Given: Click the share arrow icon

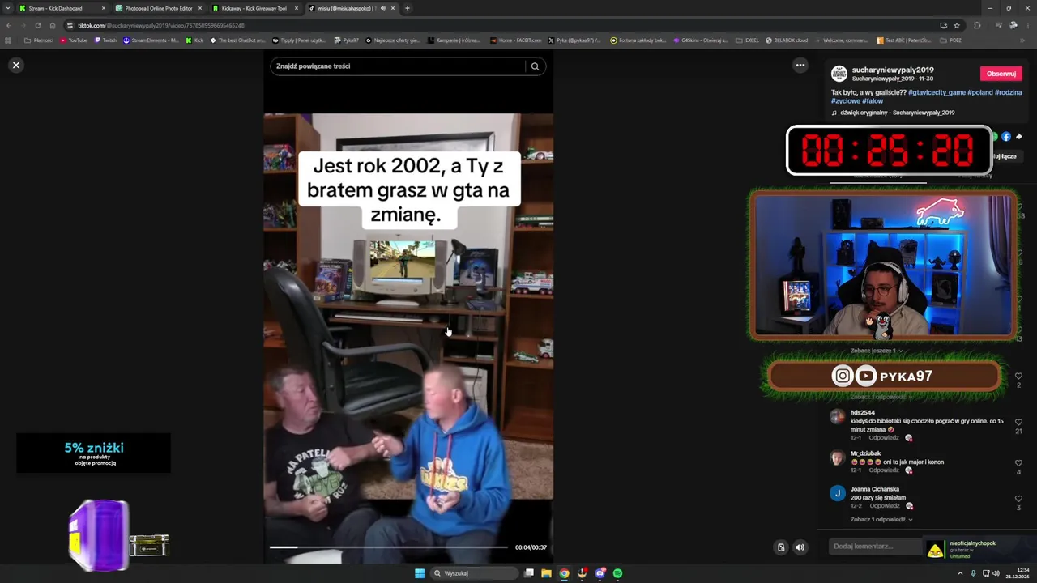Looking at the screenshot, I should click(1018, 137).
